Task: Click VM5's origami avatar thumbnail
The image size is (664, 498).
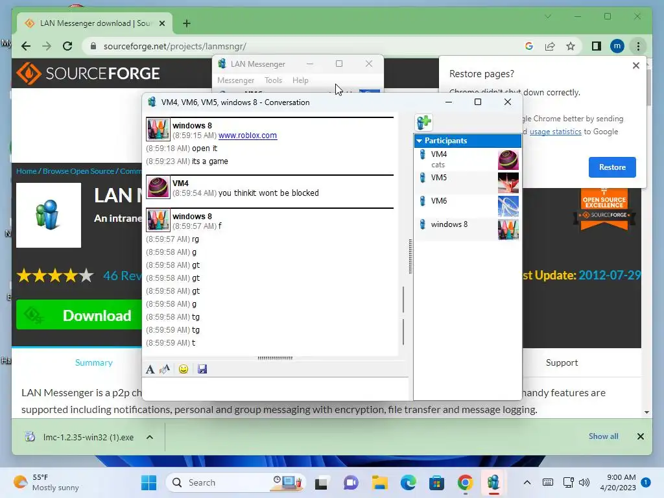Action: click(508, 183)
